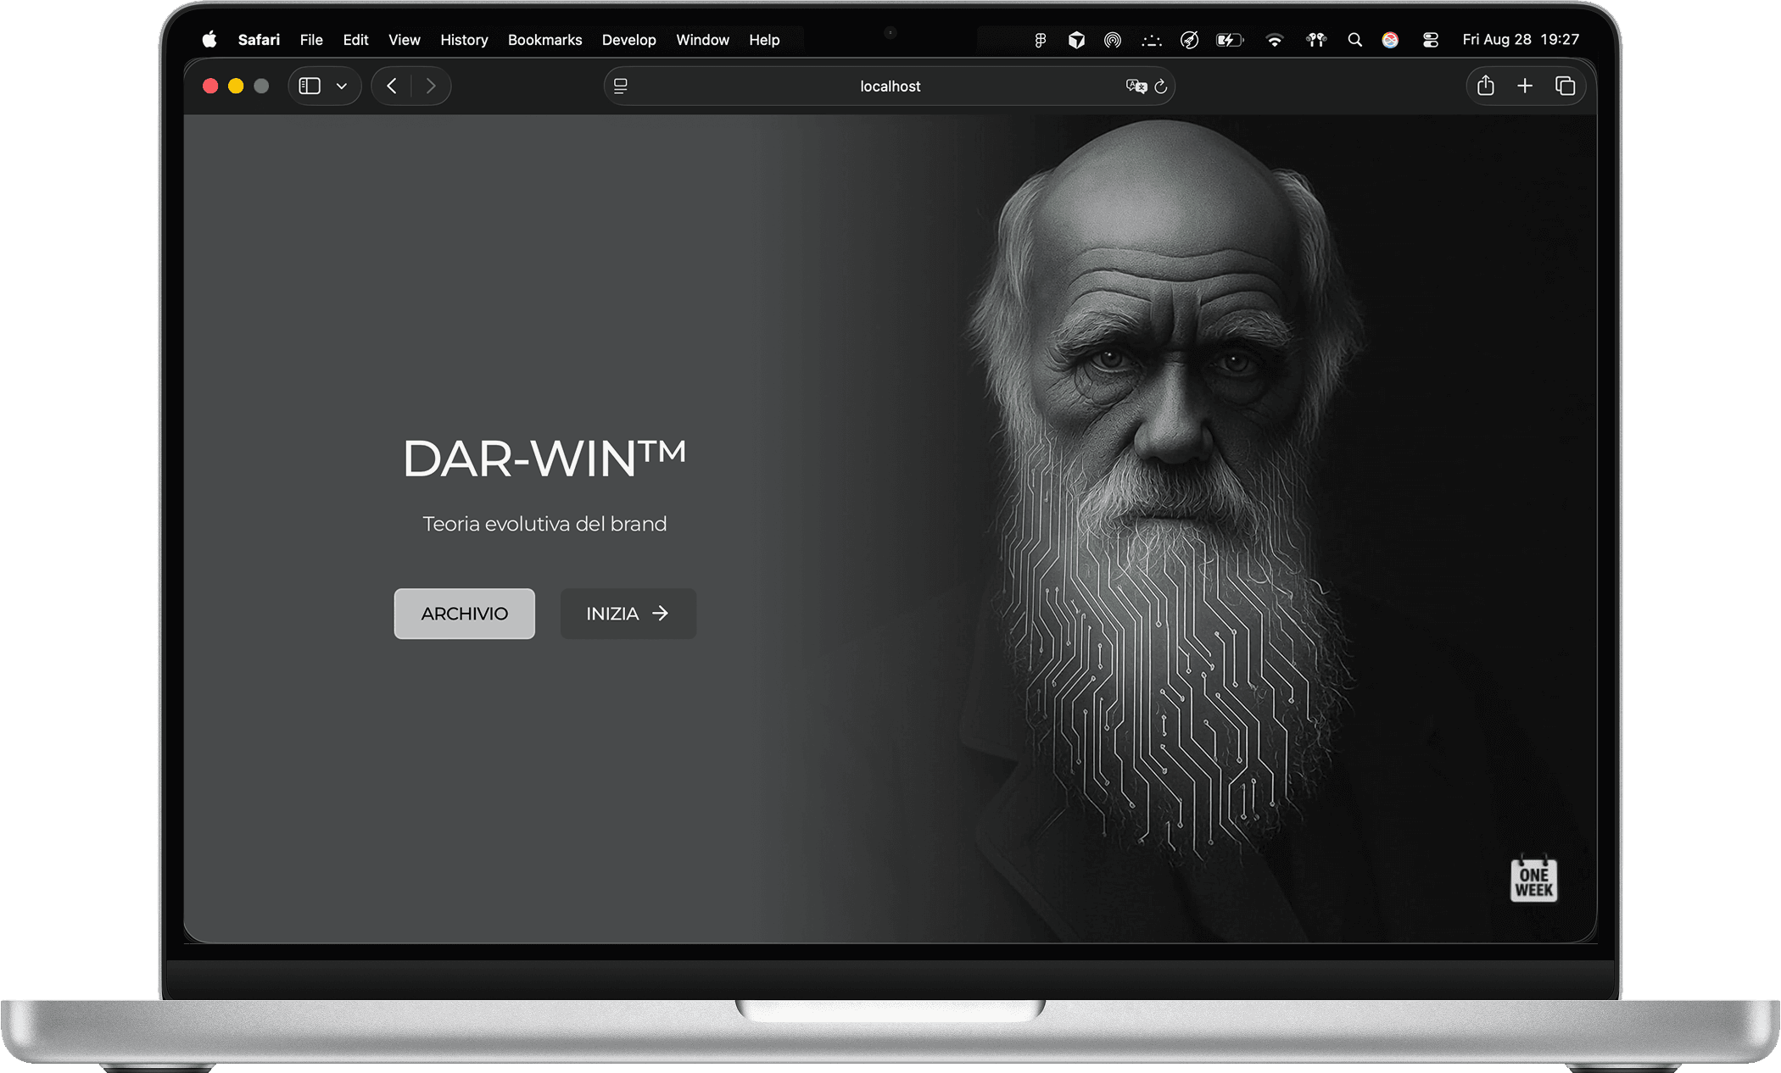
Task: Go forward to next page
Action: tap(431, 86)
